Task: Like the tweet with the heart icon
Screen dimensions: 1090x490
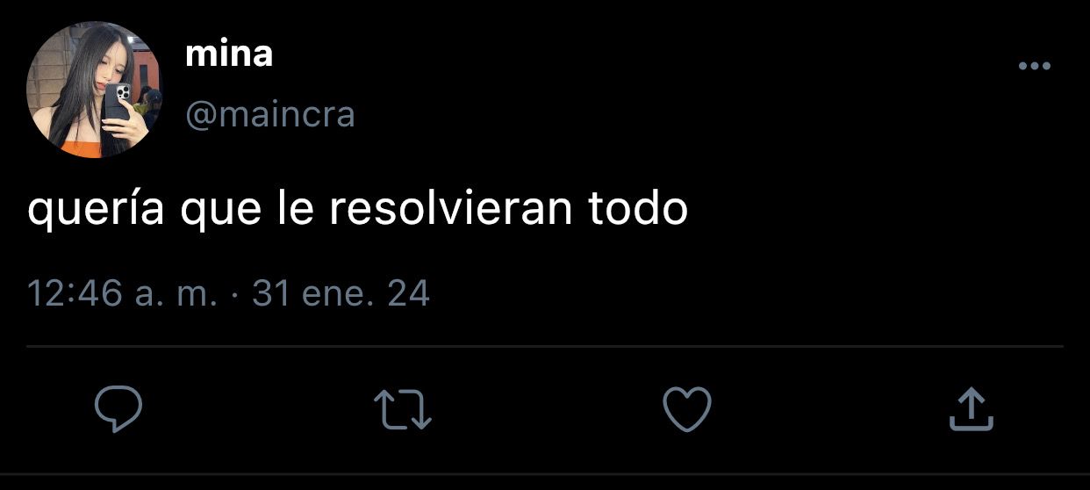Action: (x=686, y=410)
